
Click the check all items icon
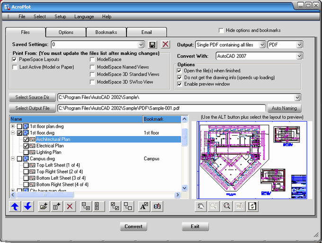point(115,206)
